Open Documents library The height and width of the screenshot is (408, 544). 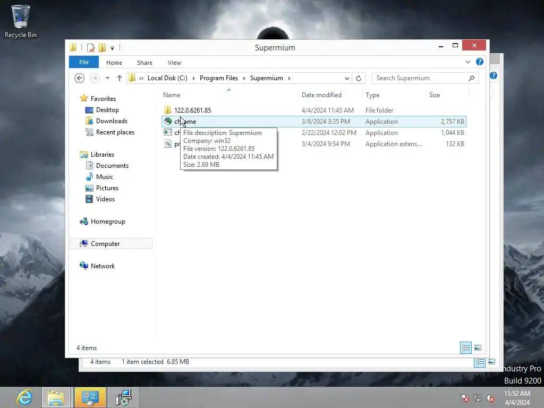pos(112,166)
